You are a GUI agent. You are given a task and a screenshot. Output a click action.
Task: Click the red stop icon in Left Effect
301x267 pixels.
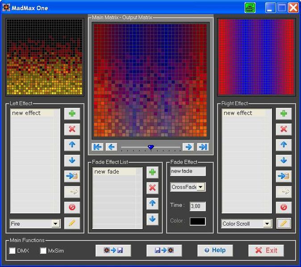click(x=72, y=207)
